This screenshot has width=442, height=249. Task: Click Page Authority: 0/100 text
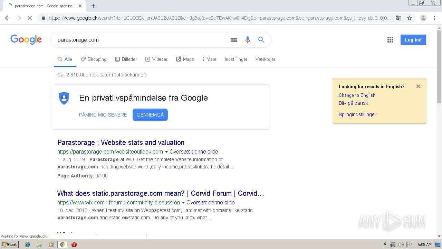click(83, 176)
